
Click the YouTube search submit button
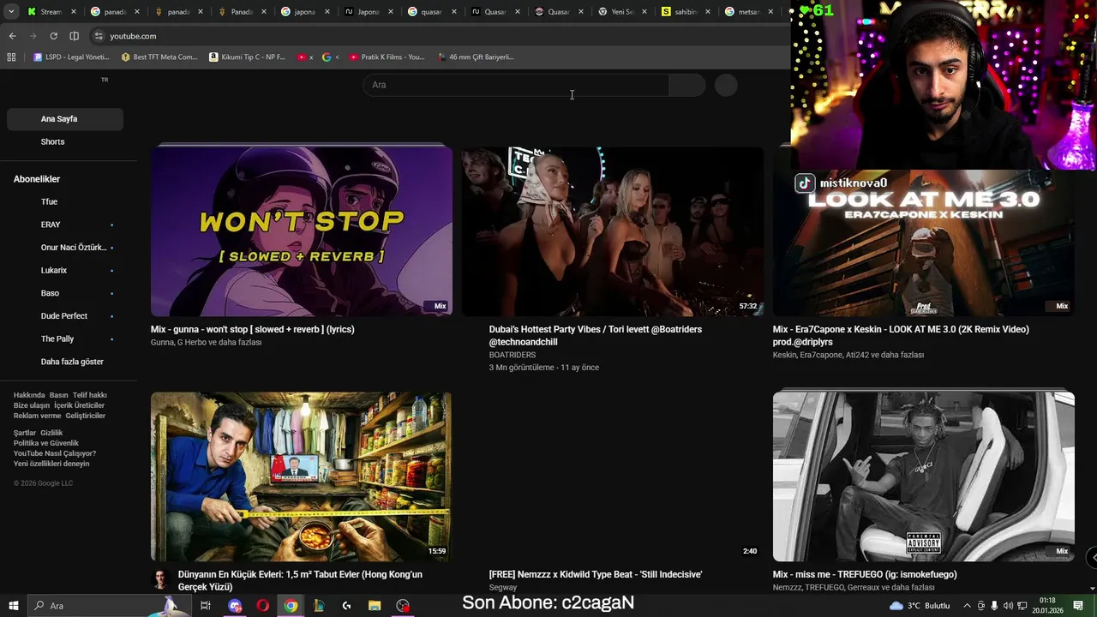point(687,85)
